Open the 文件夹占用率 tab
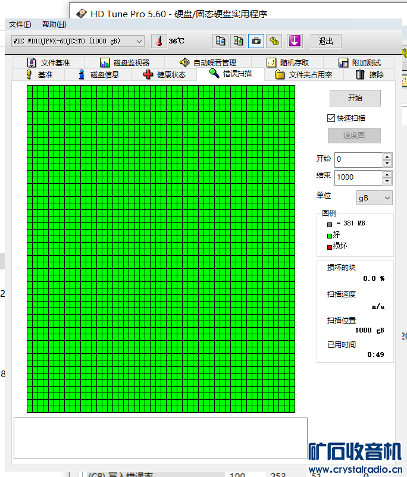 pyautogui.click(x=304, y=74)
